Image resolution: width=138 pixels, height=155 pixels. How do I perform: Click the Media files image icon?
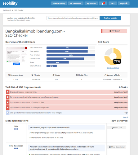tap(77, 75)
